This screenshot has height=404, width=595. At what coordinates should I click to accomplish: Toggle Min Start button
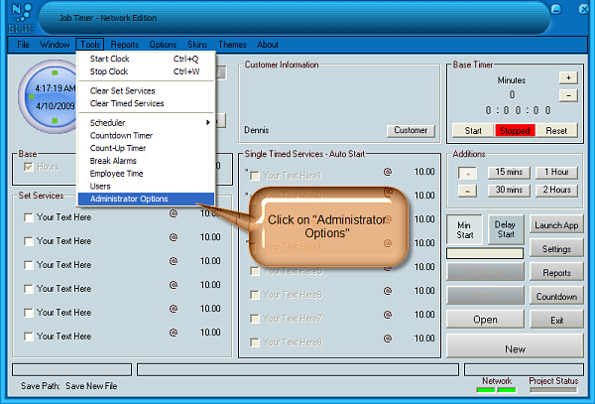(464, 229)
